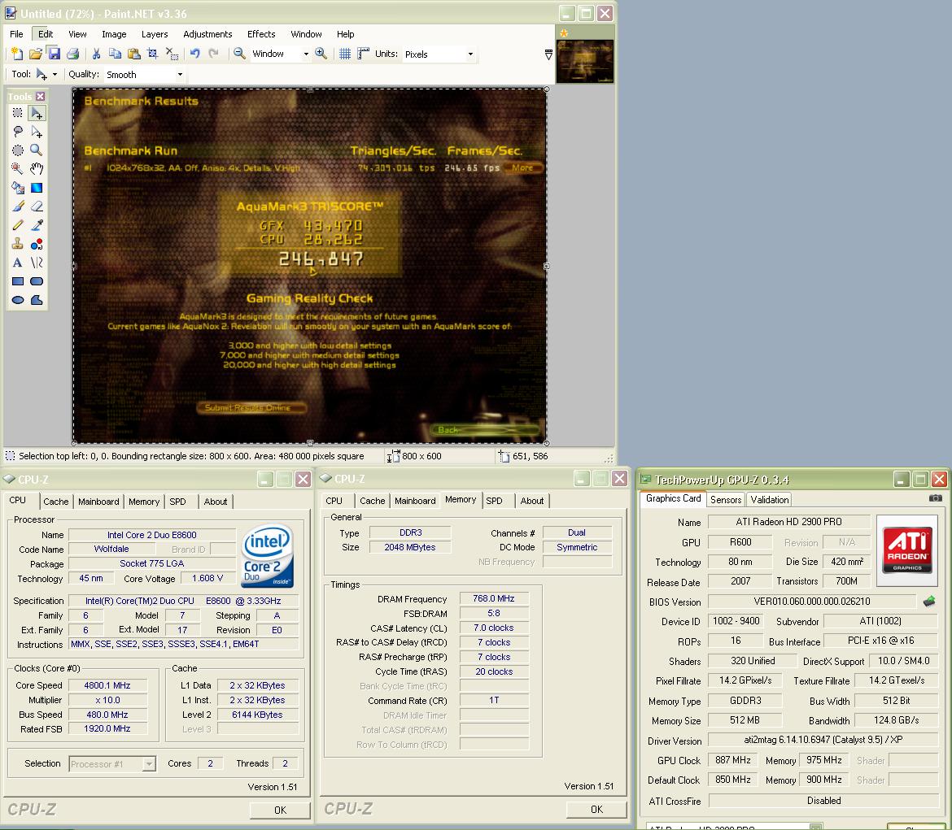Open a file with the folder icon

click(36, 54)
